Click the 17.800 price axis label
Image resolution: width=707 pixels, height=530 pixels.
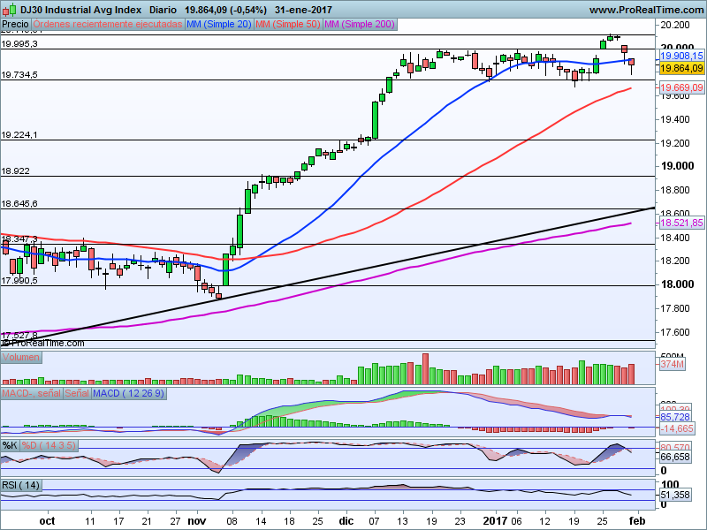[x=675, y=308]
